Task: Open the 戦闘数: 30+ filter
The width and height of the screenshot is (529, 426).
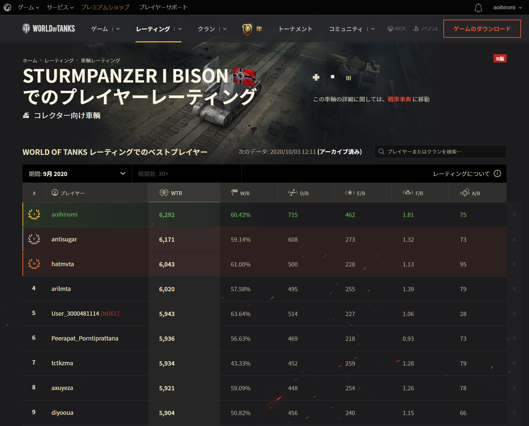Action: pos(186,174)
